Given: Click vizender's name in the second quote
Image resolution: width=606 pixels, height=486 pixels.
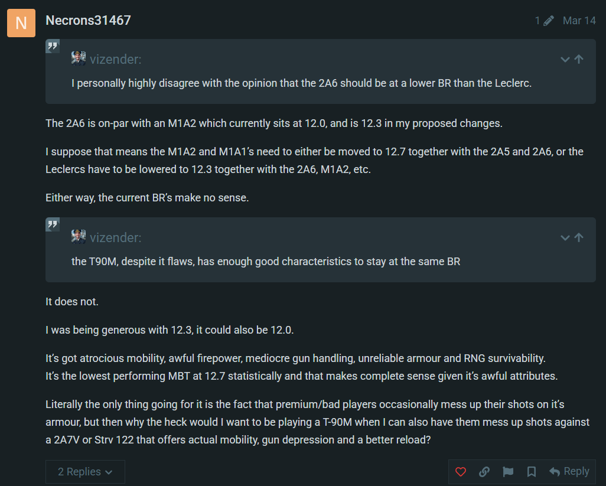Looking at the screenshot, I should (115, 237).
